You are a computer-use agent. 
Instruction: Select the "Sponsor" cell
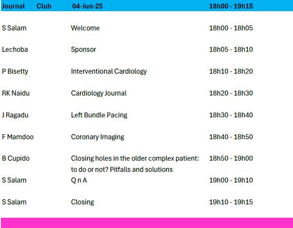(x=84, y=50)
